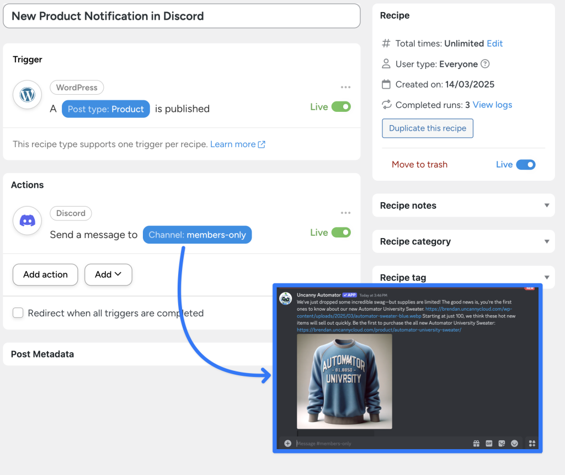Open the action options ellipsis menu
565x475 pixels.
point(346,213)
